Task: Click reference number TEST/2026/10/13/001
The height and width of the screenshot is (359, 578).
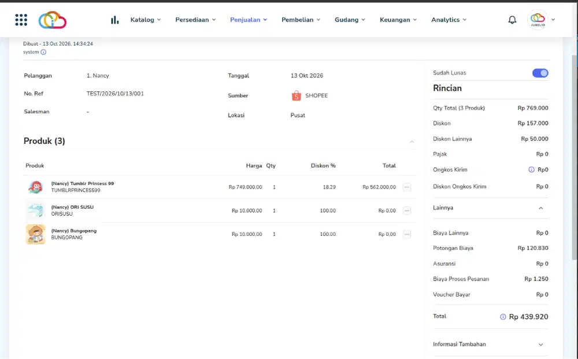Action: click(115, 94)
